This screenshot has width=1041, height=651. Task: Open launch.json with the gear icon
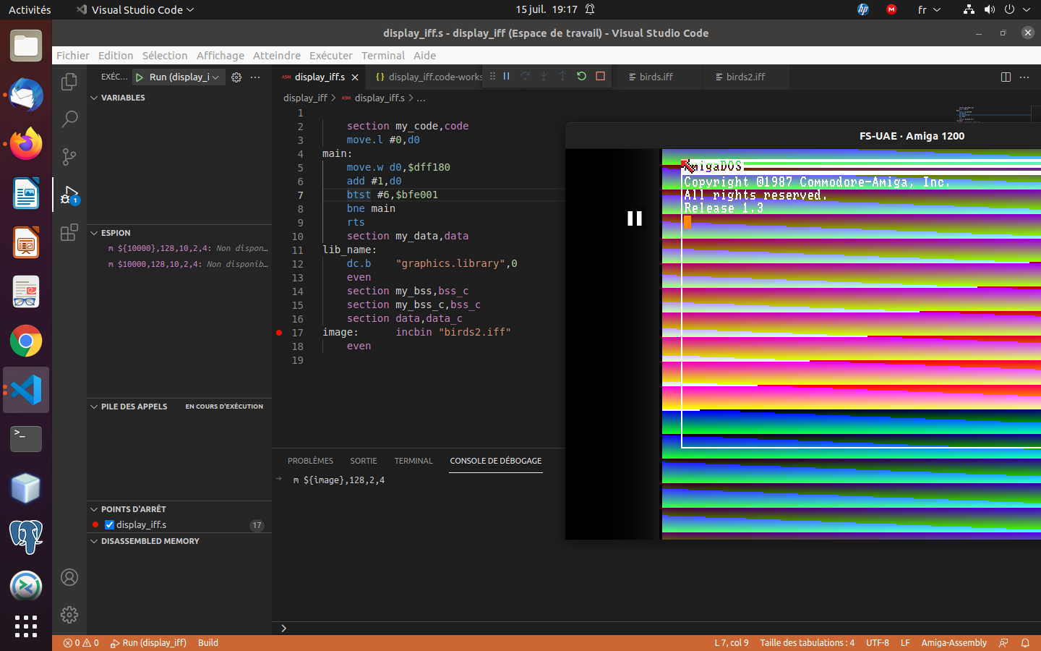[236, 77]
